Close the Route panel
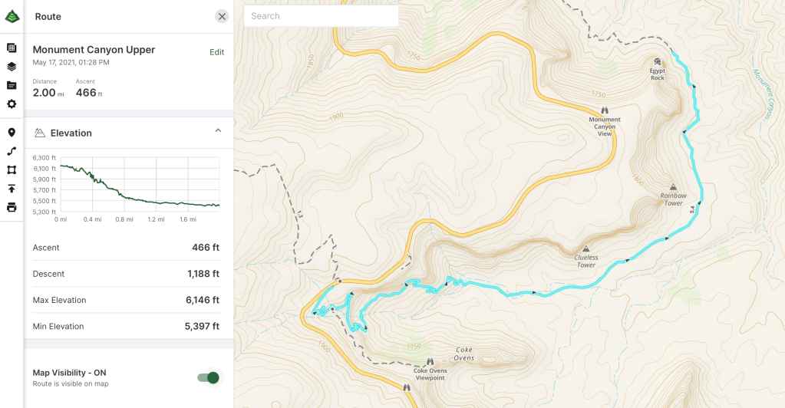This screenshot has width=785, height=408. (x=222, y=16)
